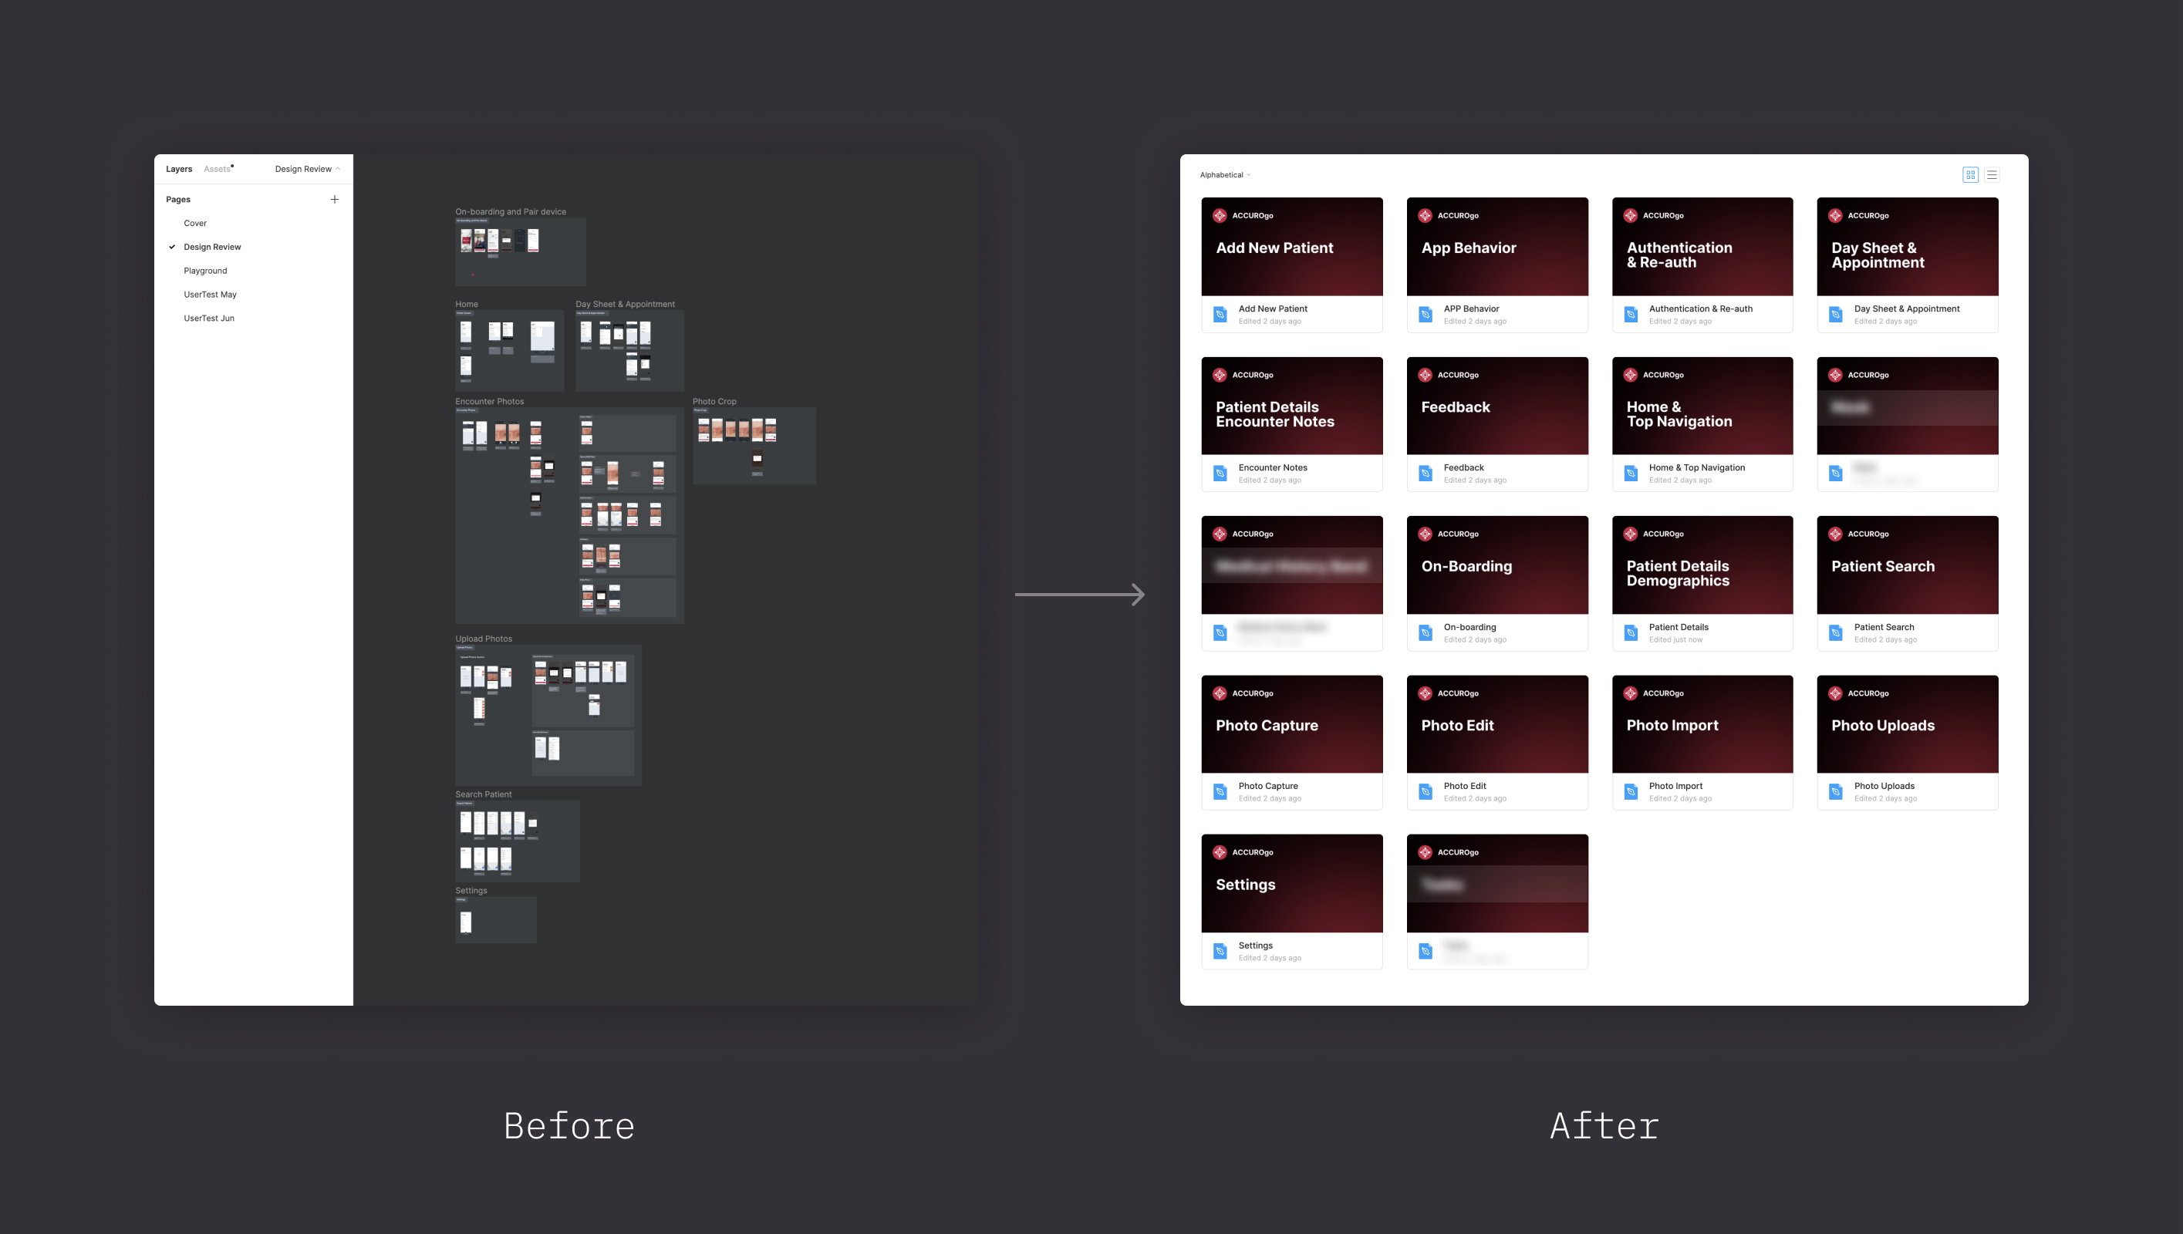Select the Playground page
The image size is (2183, 1234).
point(205,271)
